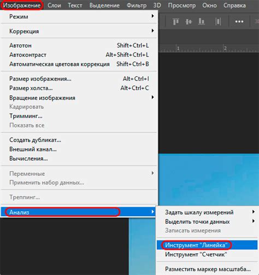Open the Текст menu
259x275 pixels.
[x=75, y=5]
